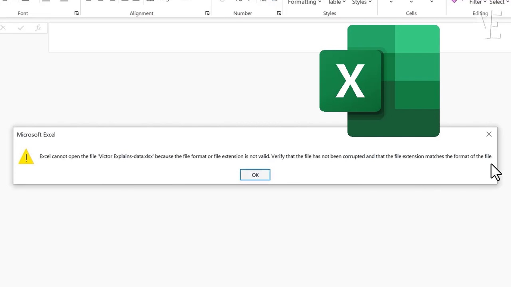Click the file error message text
Screen dimensions: 511x287
point(266,156)
